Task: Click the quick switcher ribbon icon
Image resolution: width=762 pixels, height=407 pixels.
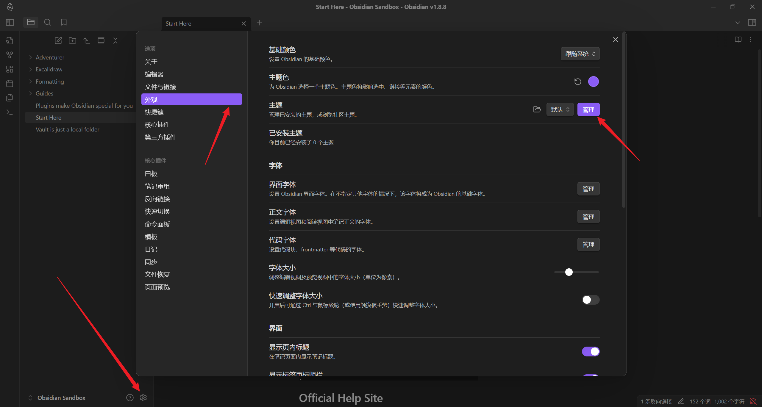Action: pos(10,40)
